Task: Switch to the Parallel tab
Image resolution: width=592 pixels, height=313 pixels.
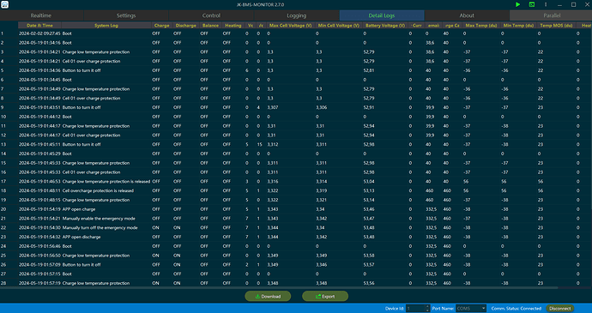Action: pos(551,15)
